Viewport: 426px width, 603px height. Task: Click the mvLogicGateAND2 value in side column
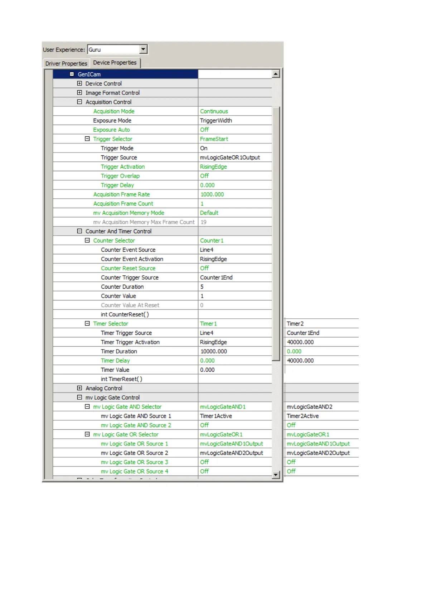point(309,407)
